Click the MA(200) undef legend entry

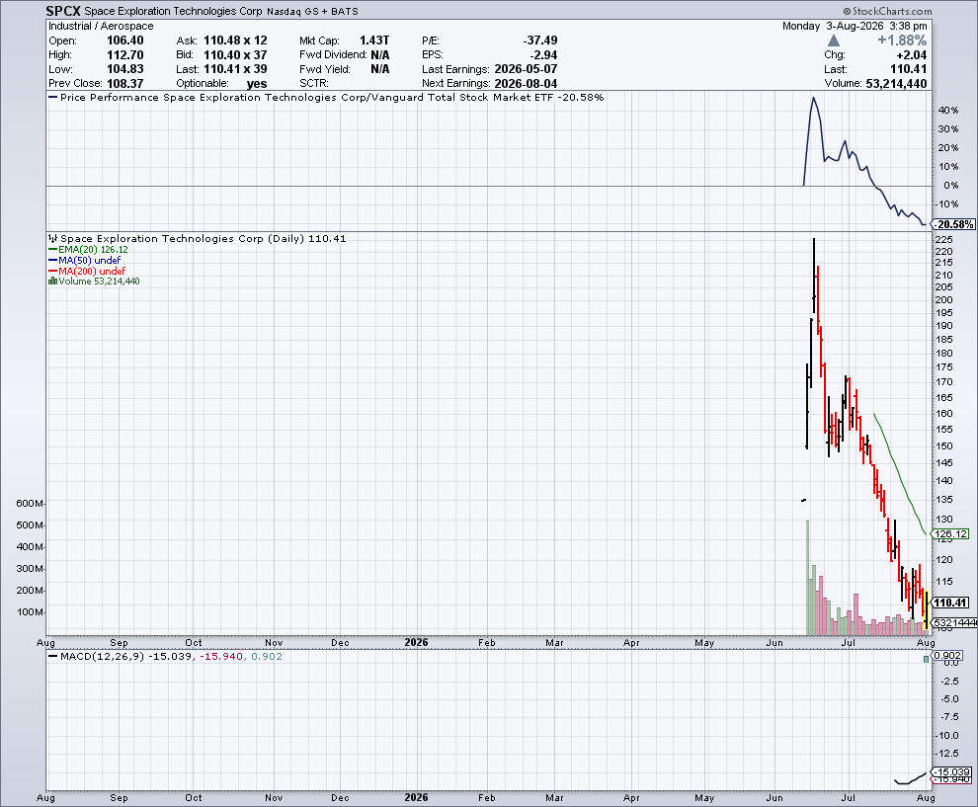click(x=87, y=272)
